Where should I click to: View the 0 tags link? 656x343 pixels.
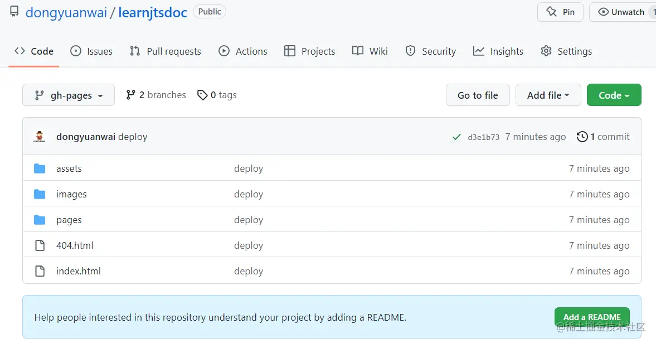click(217, 95)
